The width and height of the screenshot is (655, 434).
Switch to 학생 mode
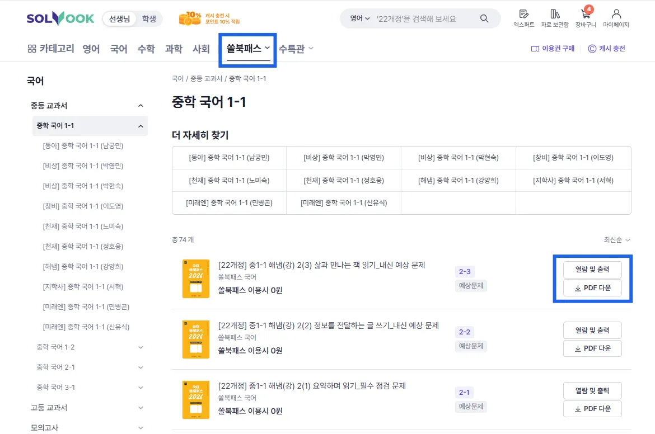pos(149,19)
